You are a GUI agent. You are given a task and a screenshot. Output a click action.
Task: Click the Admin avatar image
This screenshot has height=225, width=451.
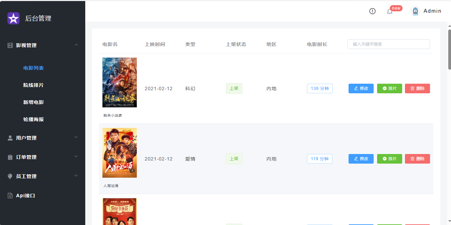tap(415, 11)
